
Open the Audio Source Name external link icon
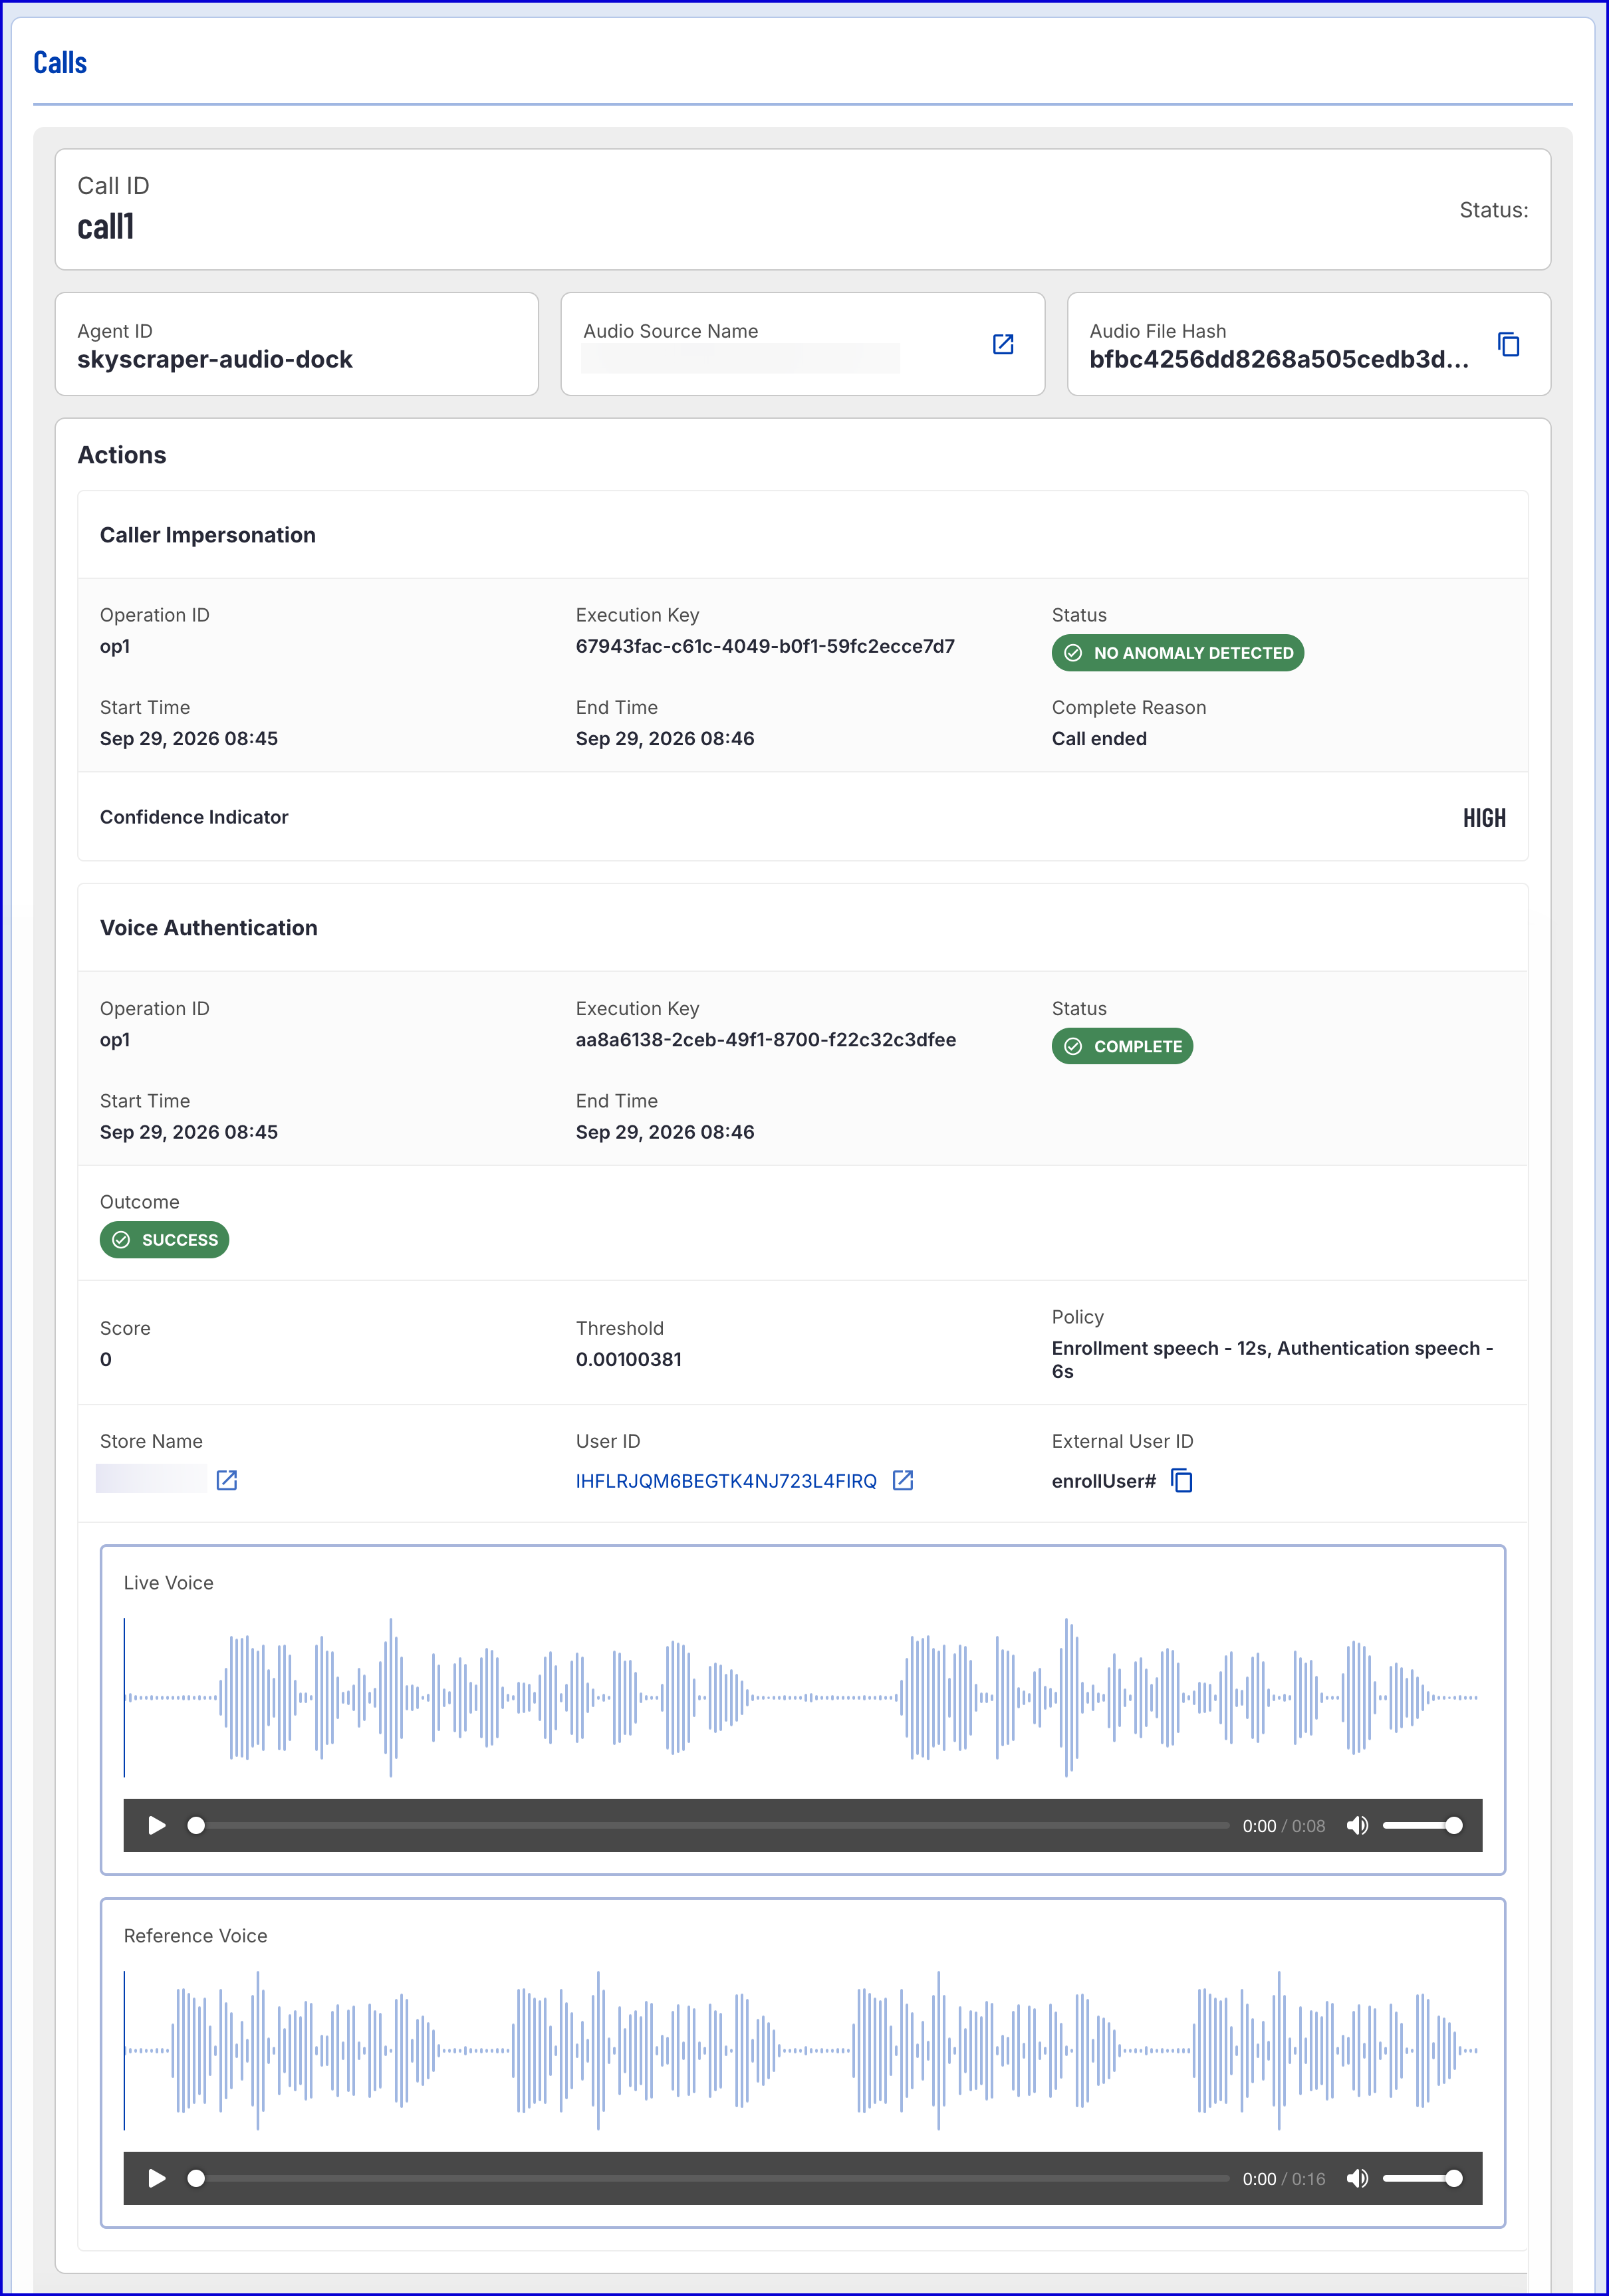pyautogui.click(x=1003, y=344)
